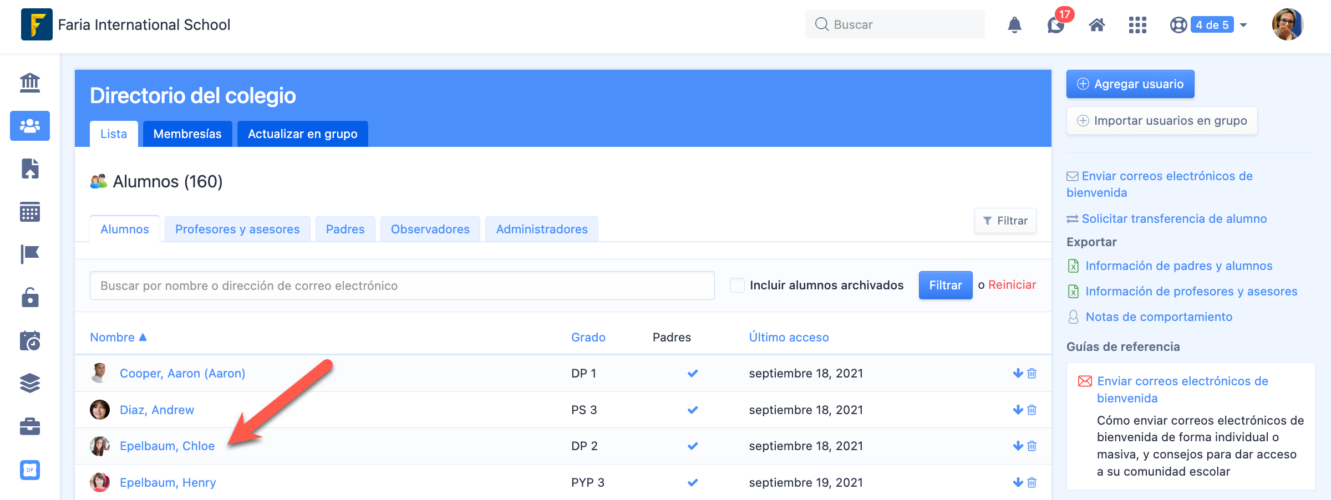Delete Cooper, Aaron using trash icon
This screenshot has width=1331, height=500.
(x=1032, y=374)
